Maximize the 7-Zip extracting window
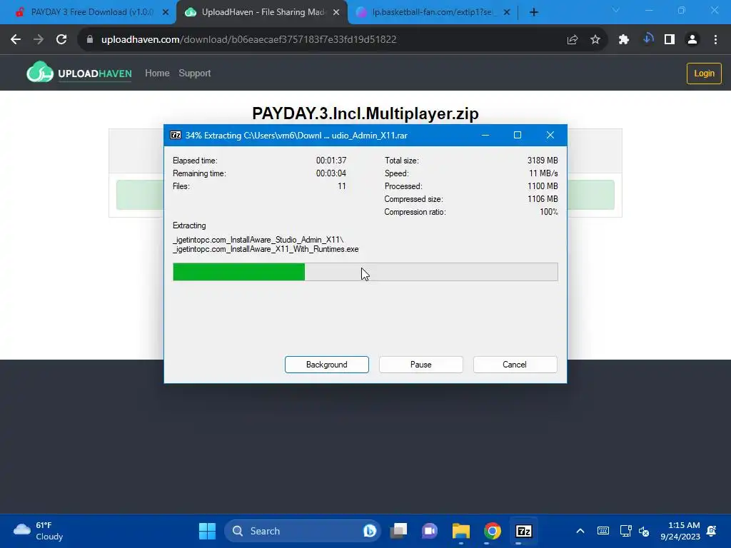 518,135
